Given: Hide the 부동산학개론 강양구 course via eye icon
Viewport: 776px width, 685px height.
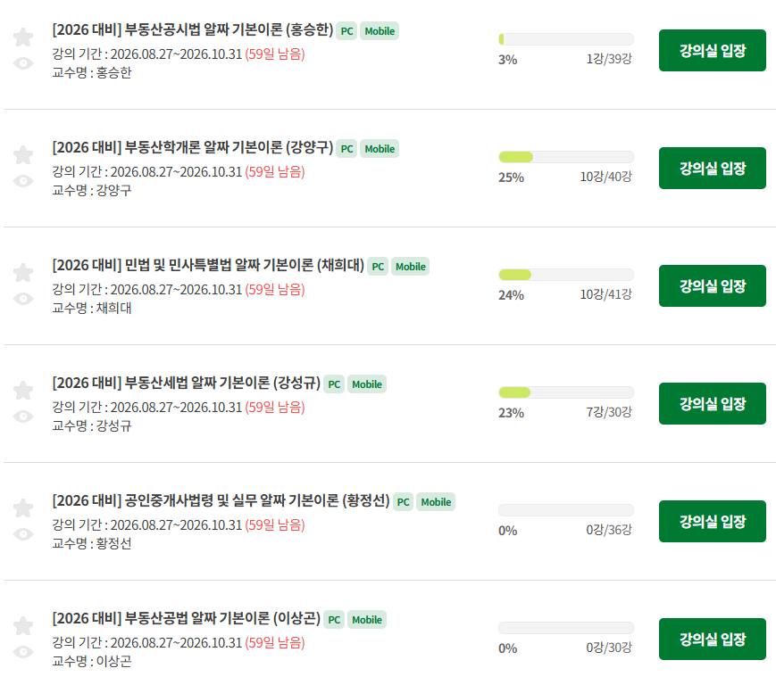Looking at the screenshot, I should (x=23, y=181).
